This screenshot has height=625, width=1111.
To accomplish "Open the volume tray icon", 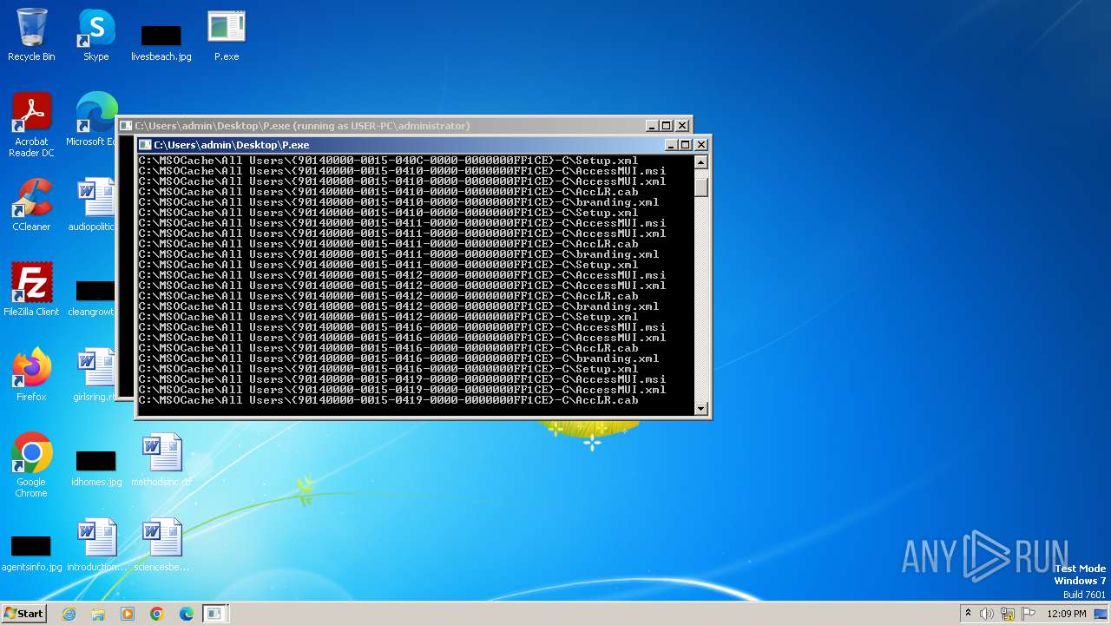I will [987, 614].
